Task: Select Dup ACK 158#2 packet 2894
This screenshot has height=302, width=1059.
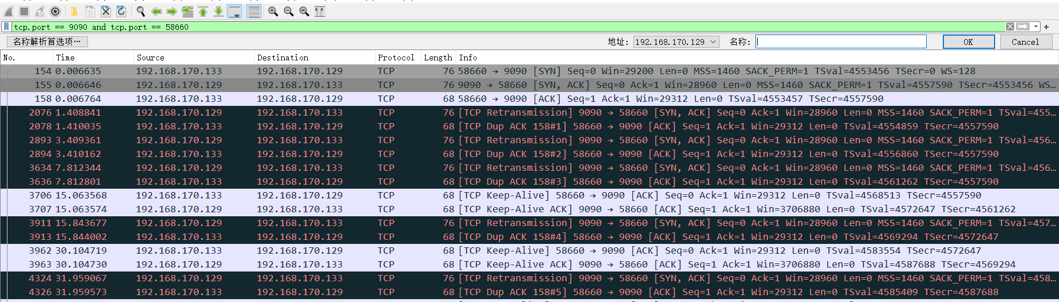Action: pyautogui.click(x=529, y=154)
